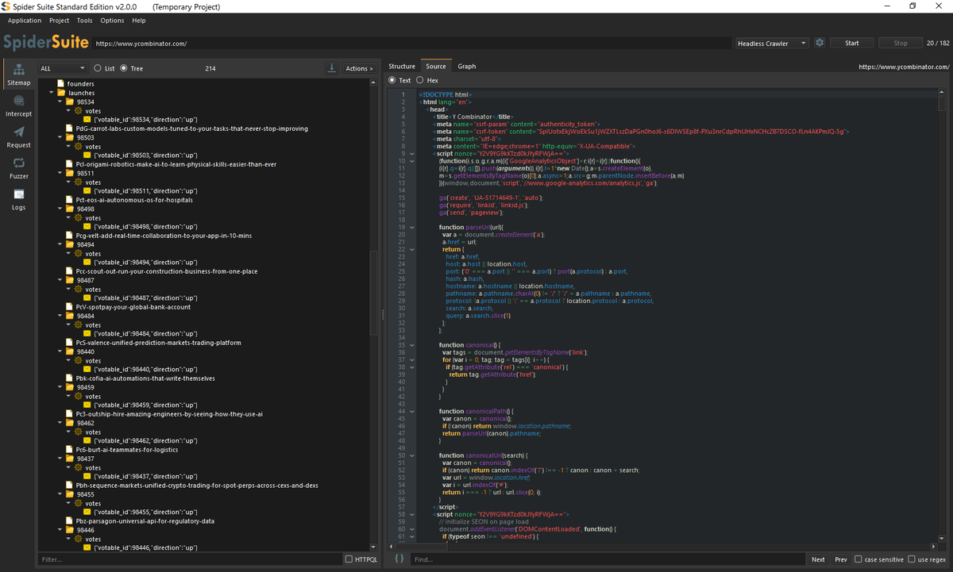Select the Text source view radio
953x572 pixels.
pyautogui.click(x=392, y=80)
